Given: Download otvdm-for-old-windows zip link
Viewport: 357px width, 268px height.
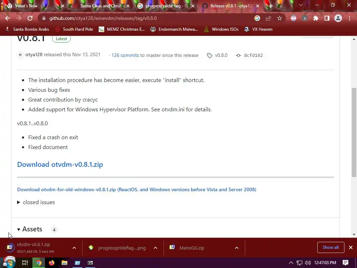Looking at the screenshot, I should point(137,189).
